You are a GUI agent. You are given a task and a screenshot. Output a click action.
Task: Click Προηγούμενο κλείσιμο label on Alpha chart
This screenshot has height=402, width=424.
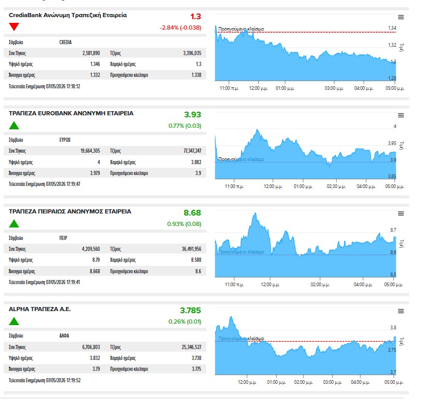tap(241, 339)
